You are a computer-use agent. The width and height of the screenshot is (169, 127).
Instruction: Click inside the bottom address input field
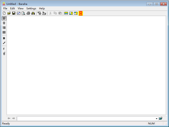tap(84, 119)
